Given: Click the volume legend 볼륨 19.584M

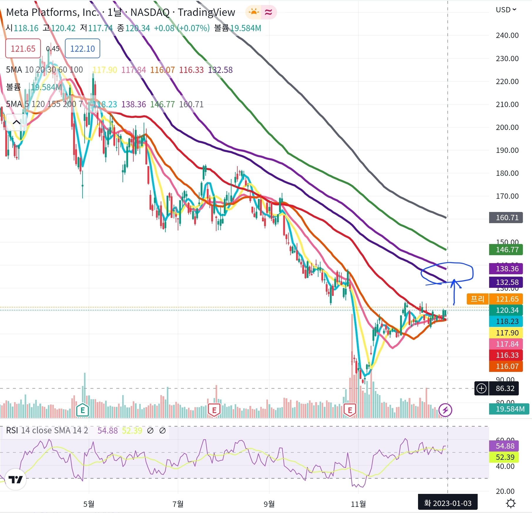Looking at the screenshot, I should (x=34, y=87).
